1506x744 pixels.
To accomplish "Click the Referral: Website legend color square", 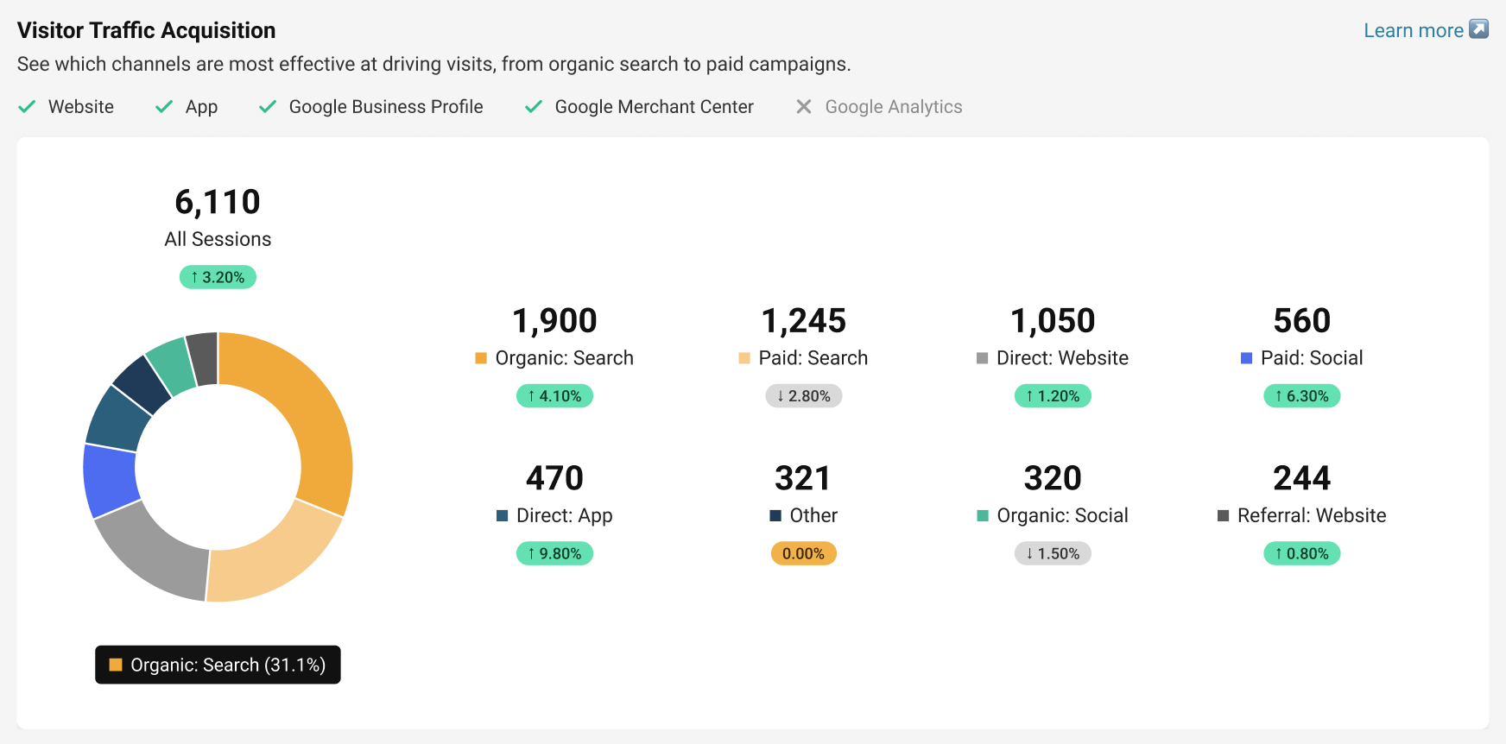I will [1223, 516].
